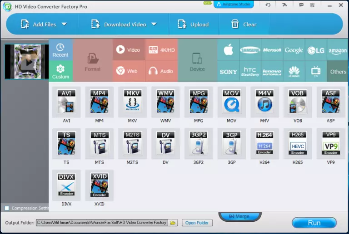Open the Lenovo Motorola category
This screenshot has width=349, height=234.
(x=272, y=71)
